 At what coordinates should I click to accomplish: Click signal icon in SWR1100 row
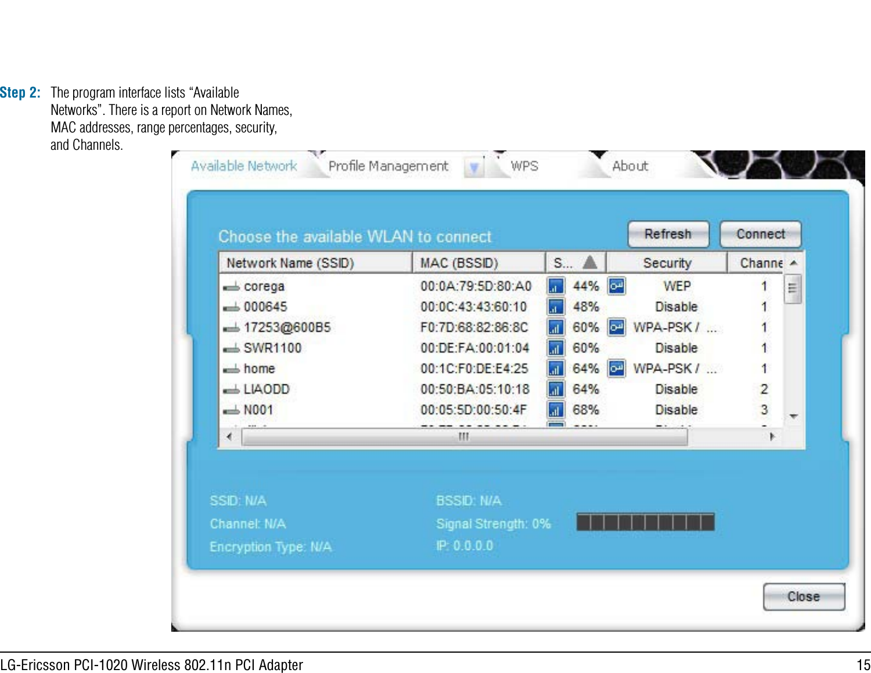[x=556, y=348]
